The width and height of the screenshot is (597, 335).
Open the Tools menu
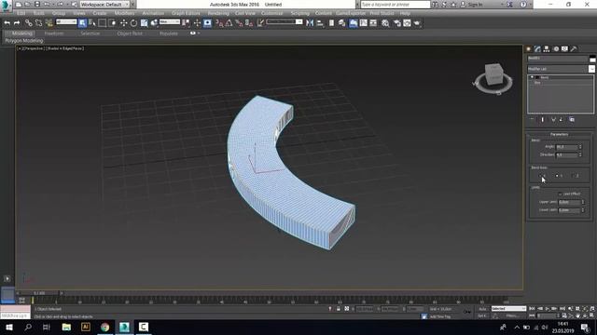(39, 13)
